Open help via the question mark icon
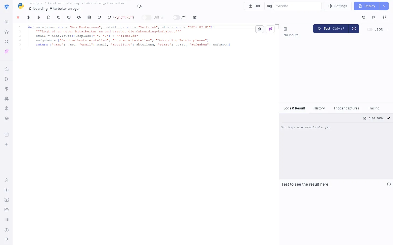Viewport: 393px width, 245px height. pos(7,230)
